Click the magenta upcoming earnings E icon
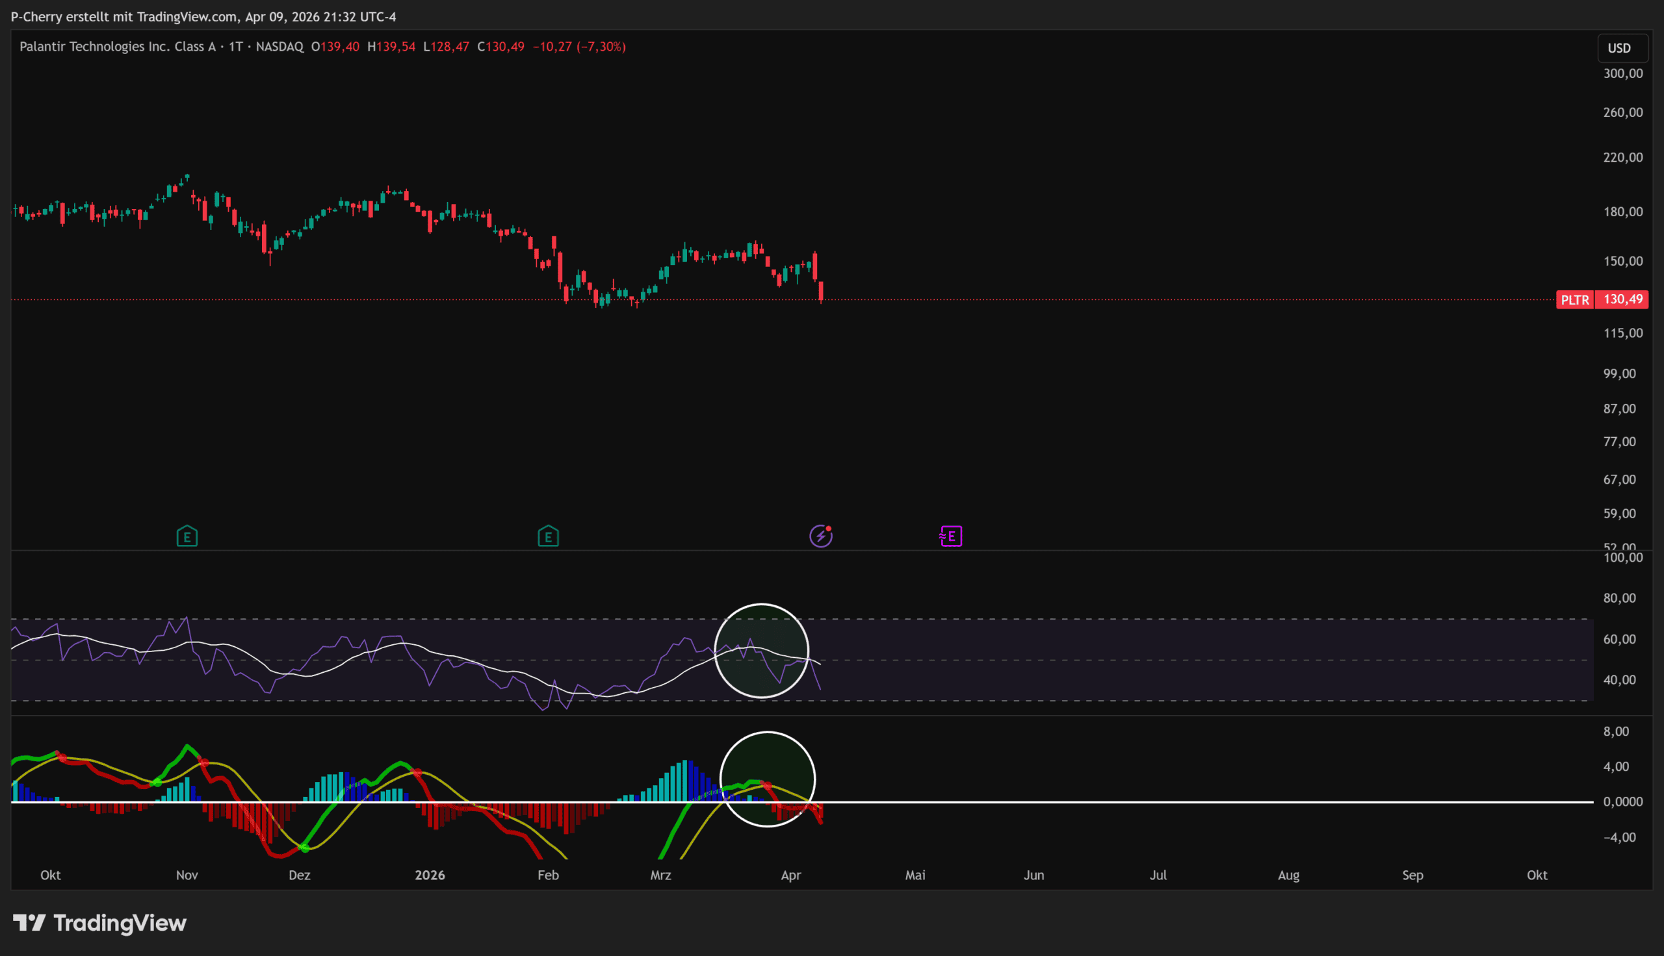The height and width of the screenshot is (956, 1664). tap(950, 536)
